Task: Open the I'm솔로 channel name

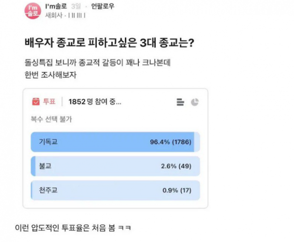Action: [x=56, y=6]
